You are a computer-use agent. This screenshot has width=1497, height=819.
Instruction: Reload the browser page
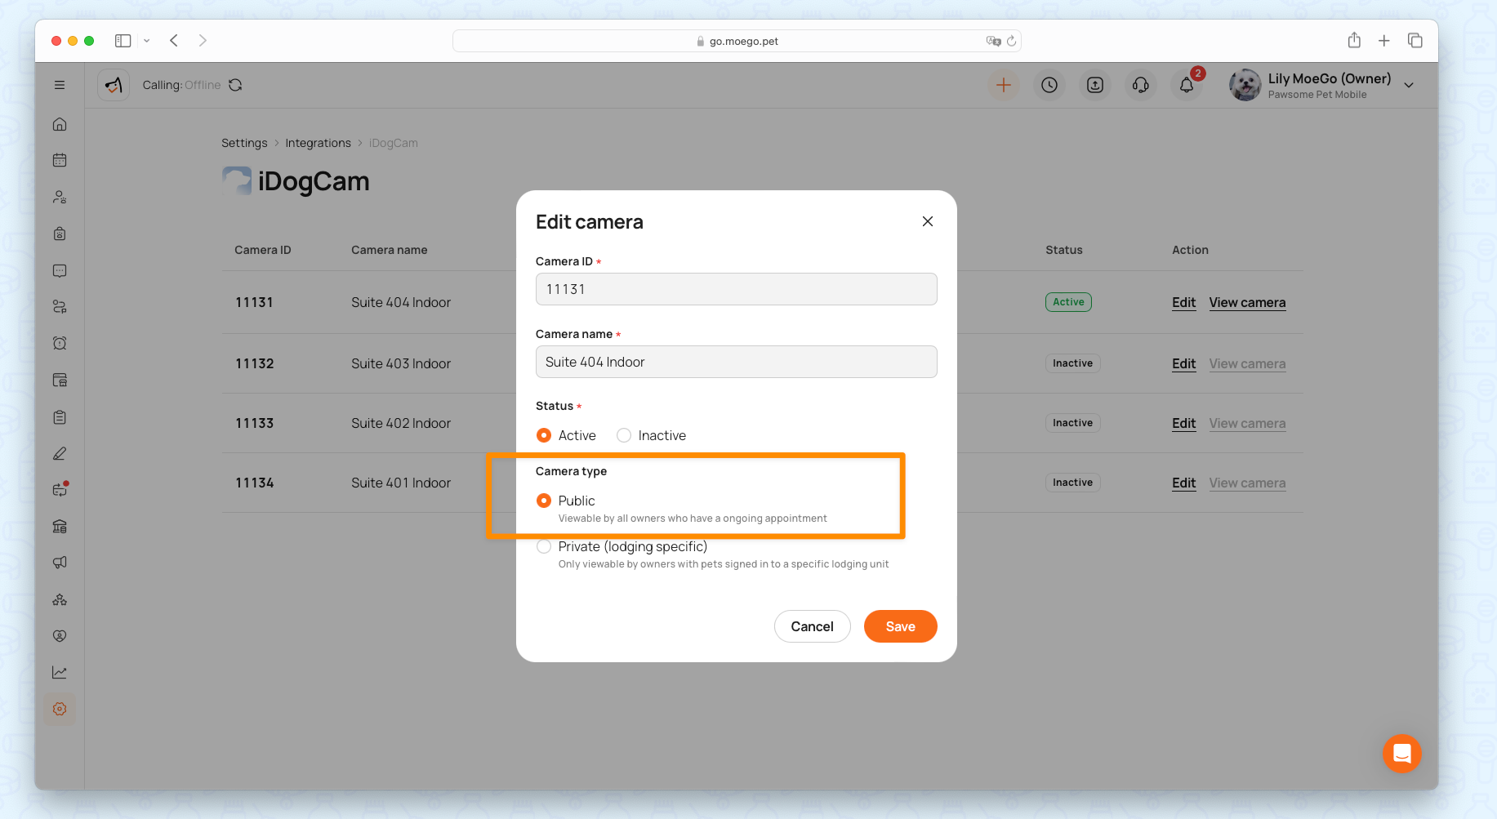[1011, 41]
